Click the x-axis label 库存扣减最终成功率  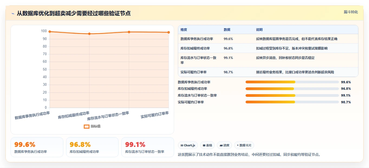pyautogui.click(x=73, y=115)
